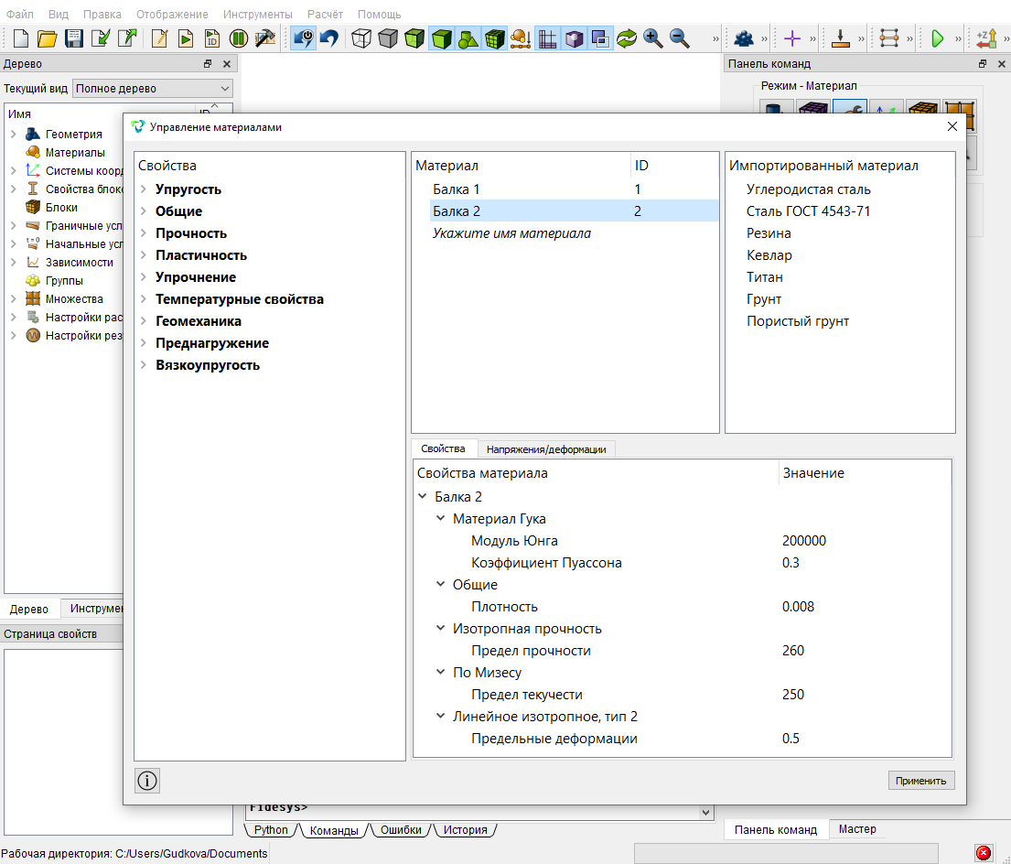Collapse the Материал Гука node
1011x864 pixels.
coord(440,518)
